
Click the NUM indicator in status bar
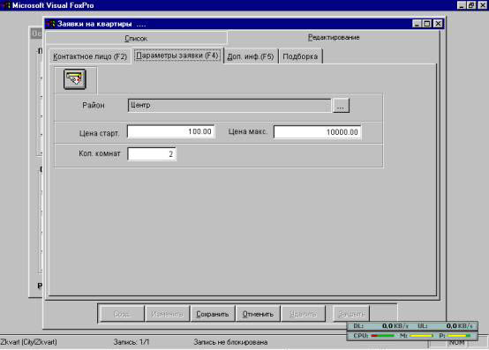tap(456, 343)
